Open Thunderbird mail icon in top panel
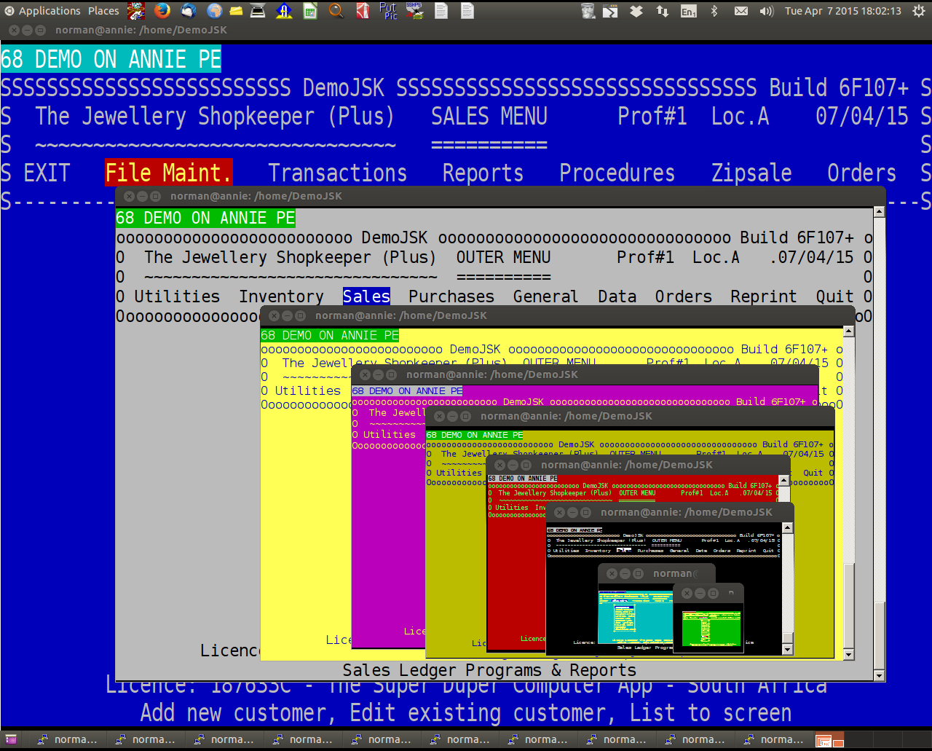The image size is (932, 751). point(188,10)
